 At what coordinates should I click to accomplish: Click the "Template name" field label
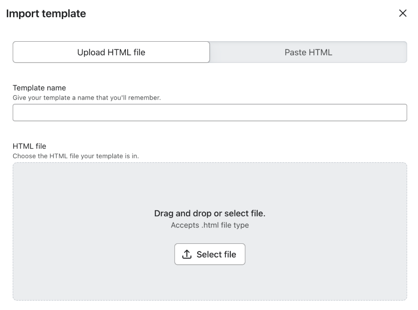coord(39,88)
